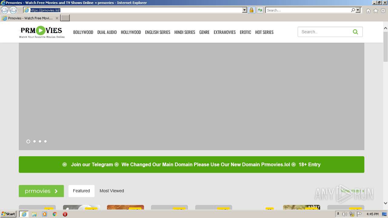Open the IE Tools gear icon
388x218 pixels.
pos(383,11)
